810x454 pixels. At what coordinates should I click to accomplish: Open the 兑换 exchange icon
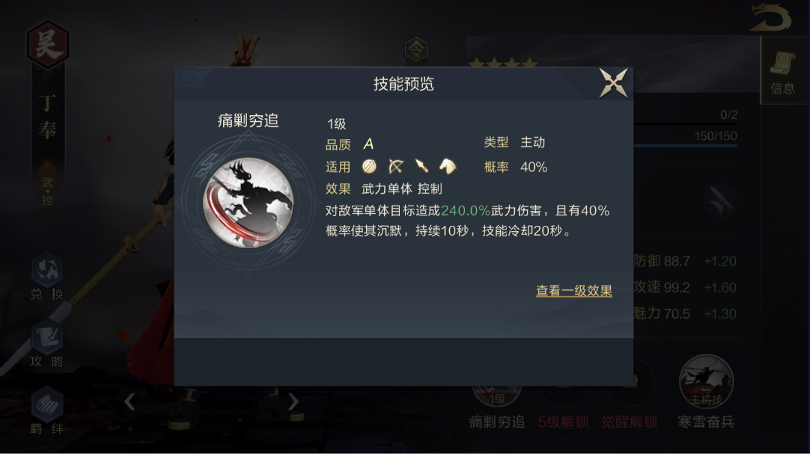click(47, 277)
